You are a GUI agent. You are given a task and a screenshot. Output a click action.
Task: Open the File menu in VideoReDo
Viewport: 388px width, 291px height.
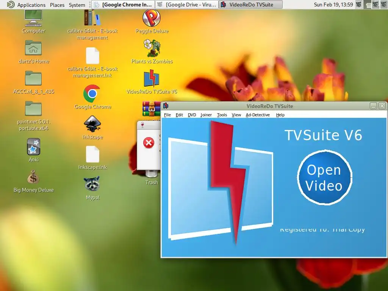pyautogui.click(x=167, y=115)
